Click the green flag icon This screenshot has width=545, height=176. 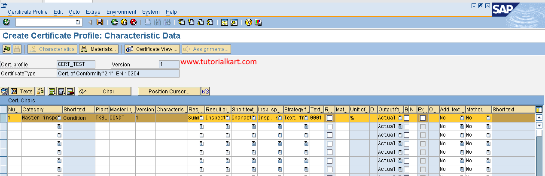(x=7, y=49)
